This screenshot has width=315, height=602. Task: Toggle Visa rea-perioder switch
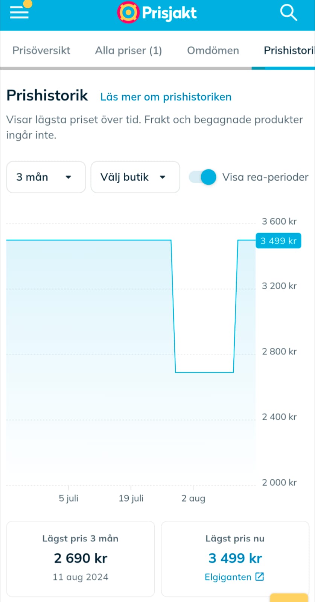203,177
